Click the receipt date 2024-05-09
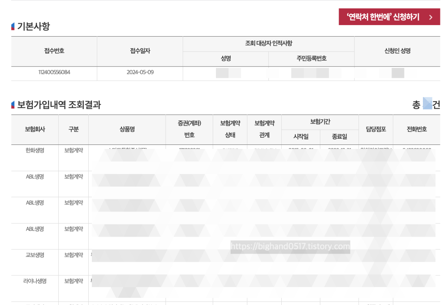Viewport: 448px width, 305px height. point(140,72)
